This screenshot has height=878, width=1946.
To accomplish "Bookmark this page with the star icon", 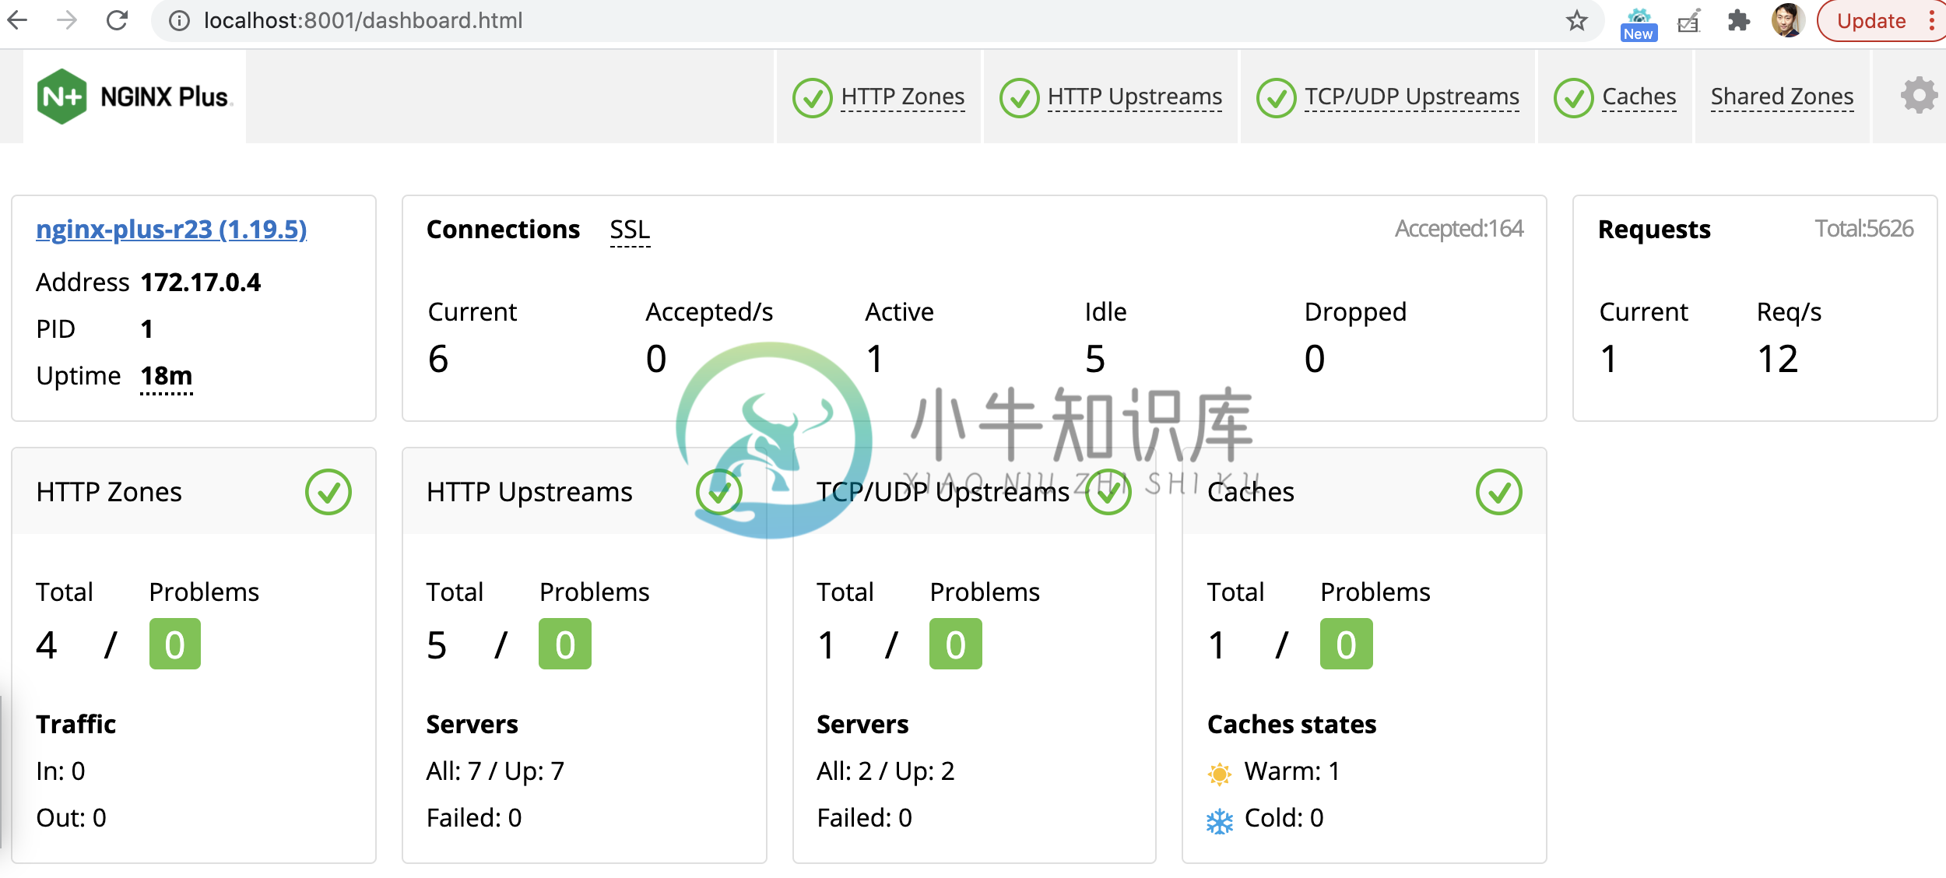I will pos(1577,20).
